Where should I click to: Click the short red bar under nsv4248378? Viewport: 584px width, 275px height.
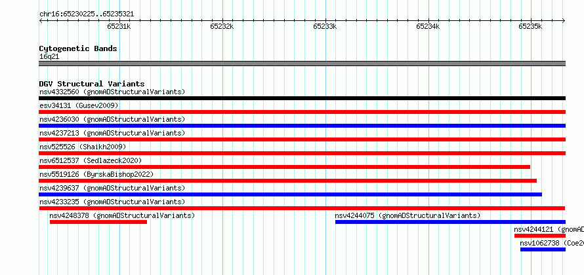[98, 222]
